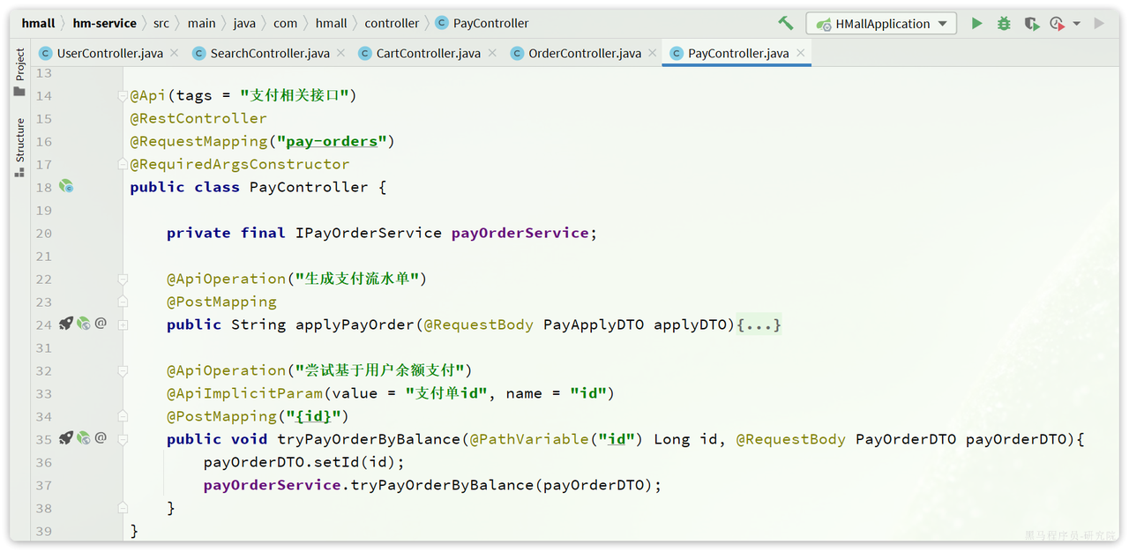
Task: Open the Project tool window
Action: (19, 72)
